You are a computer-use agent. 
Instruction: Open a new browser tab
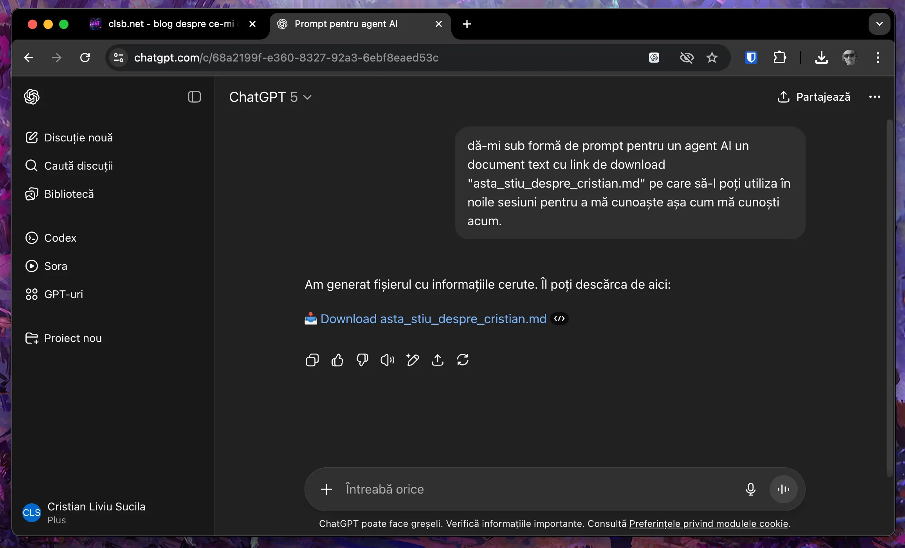pyautogui.click(x=467, y=24)
